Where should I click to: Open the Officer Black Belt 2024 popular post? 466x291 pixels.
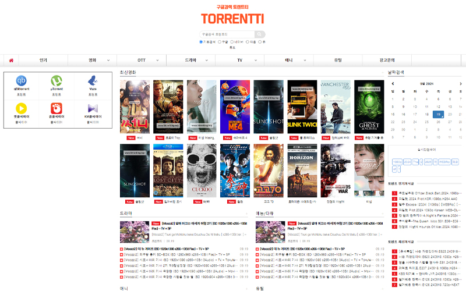[430, 193]
